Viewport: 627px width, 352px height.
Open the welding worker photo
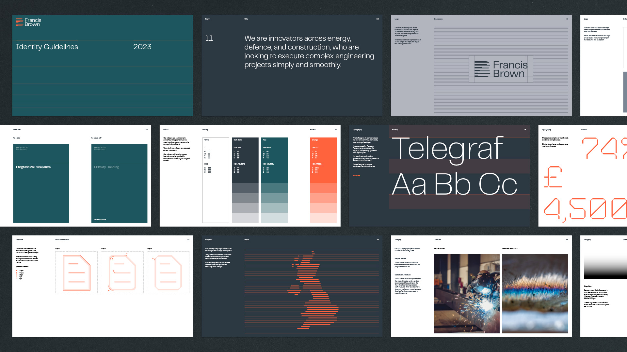tap(466, 293)
